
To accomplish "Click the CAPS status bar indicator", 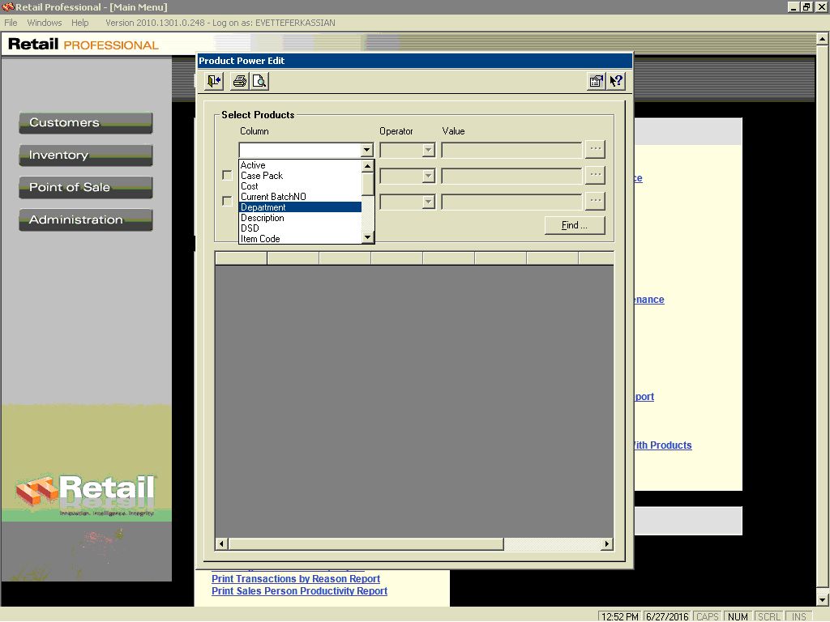I will (x=708, y=616).
